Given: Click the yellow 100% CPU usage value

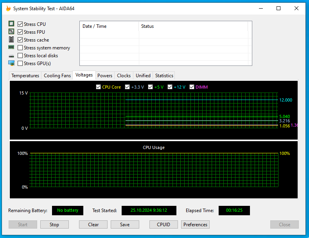Looking at the screenshot, I should tap(285, 153).
